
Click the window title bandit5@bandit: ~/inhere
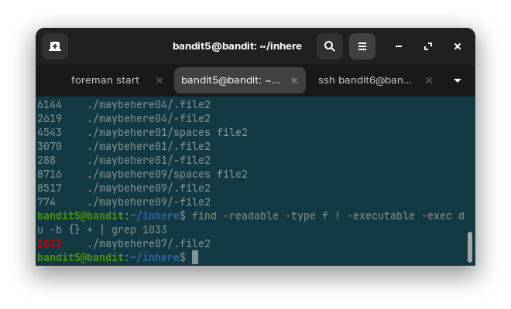[237, 46]
